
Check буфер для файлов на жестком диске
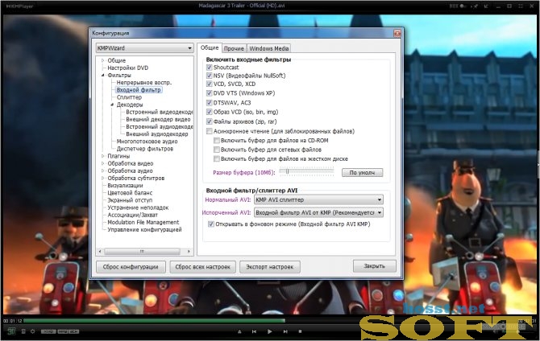click(x=217, y=158)
